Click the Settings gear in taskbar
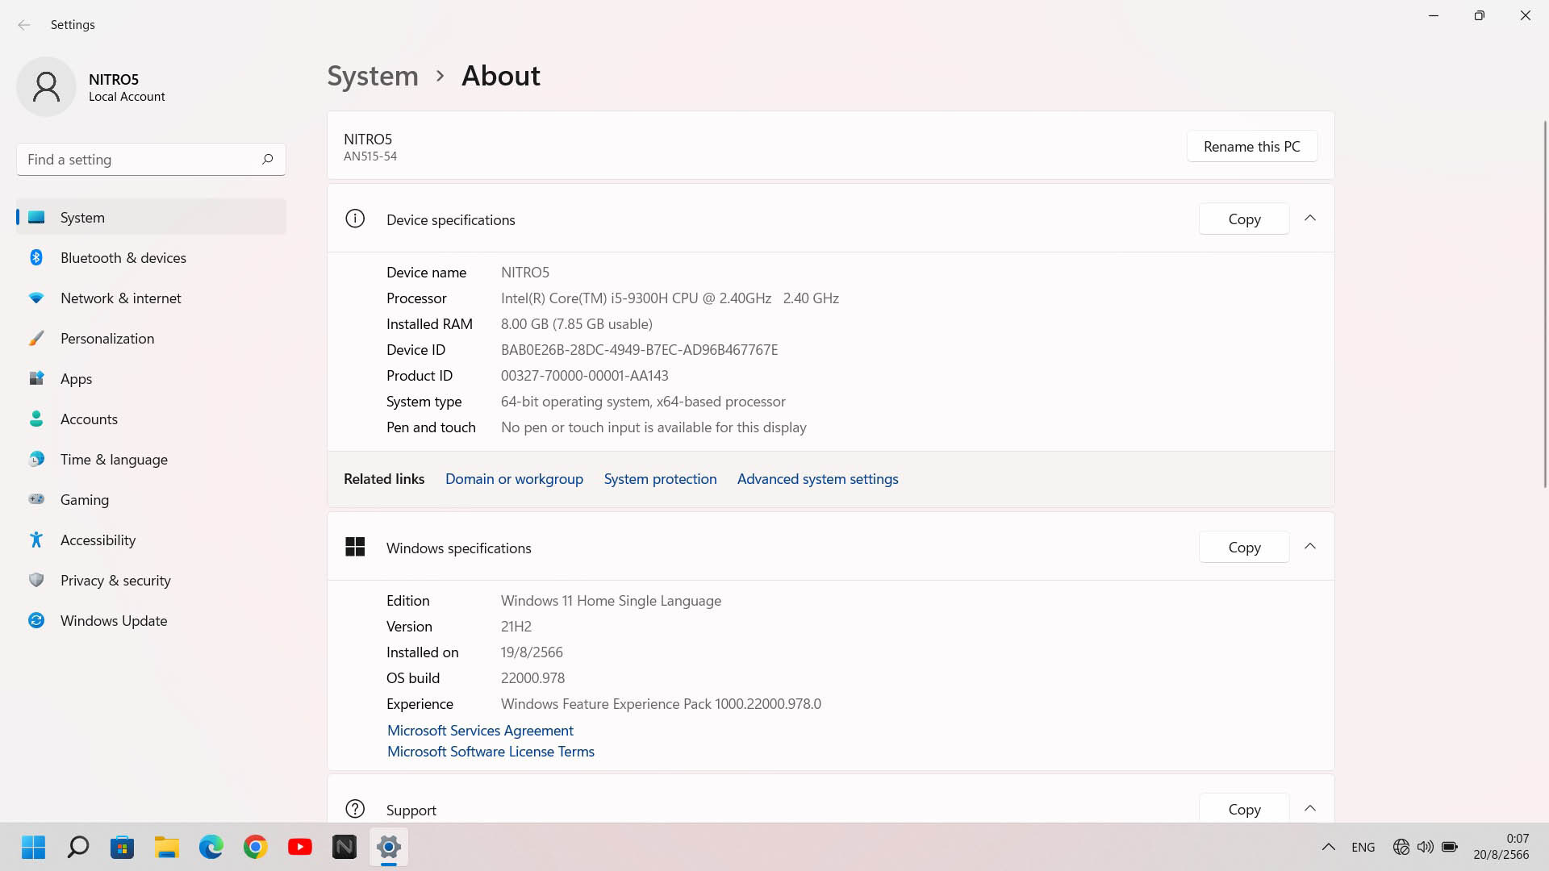 [389, 847]
